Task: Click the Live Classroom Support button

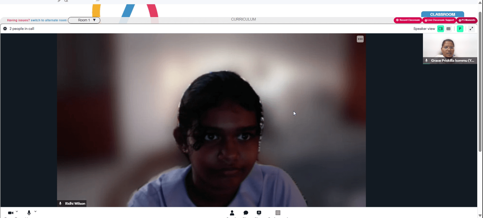Action: click(439, 20)
